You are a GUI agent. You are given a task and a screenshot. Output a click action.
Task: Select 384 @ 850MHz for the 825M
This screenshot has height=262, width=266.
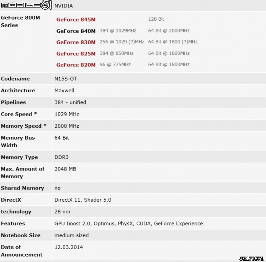point(116,53)
